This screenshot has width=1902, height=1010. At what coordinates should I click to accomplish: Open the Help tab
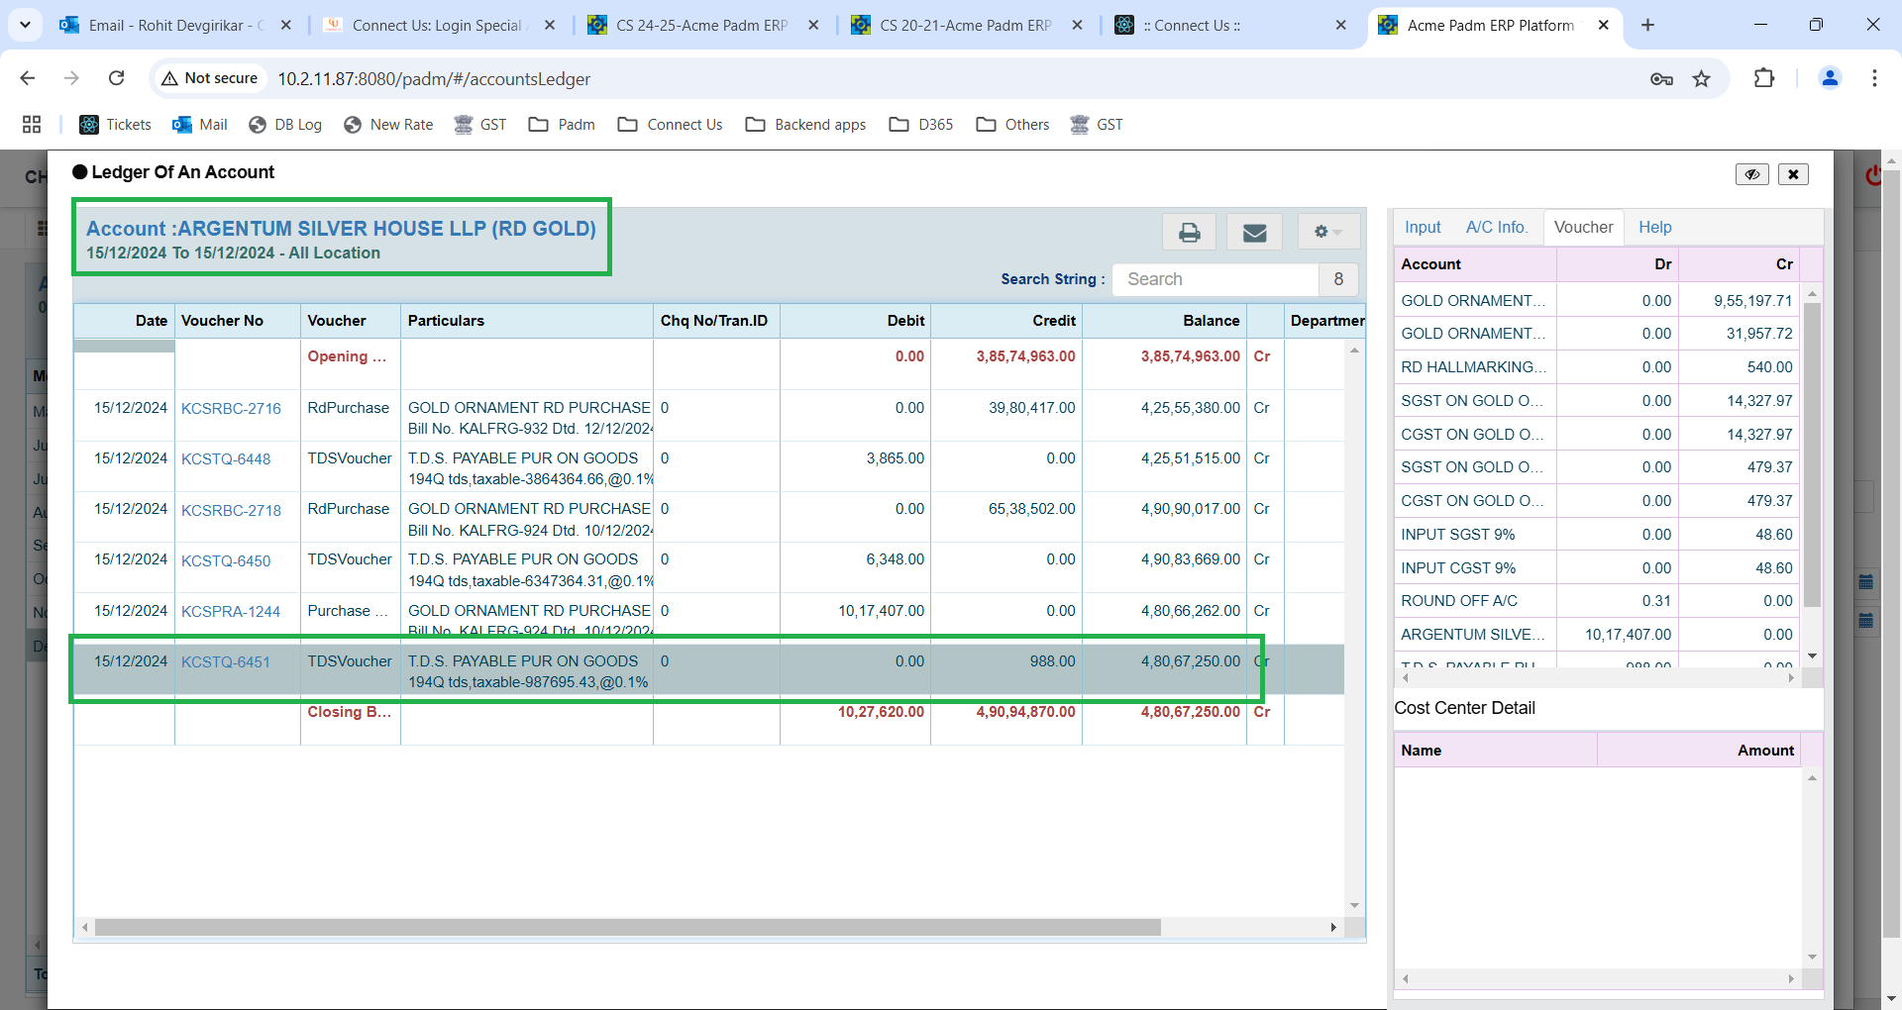[1654, 227]
